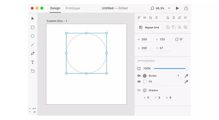Switch to the Prototype tab
The width and height of the screenshot is (219, 120).
(x=73, y=8)
